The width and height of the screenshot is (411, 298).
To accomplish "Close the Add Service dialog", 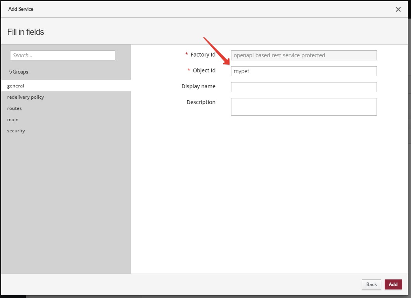I will point(398,9).
